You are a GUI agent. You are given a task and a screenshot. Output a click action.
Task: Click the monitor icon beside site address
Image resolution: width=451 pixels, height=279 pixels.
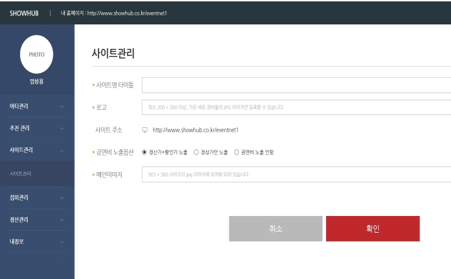pos(144,130)
